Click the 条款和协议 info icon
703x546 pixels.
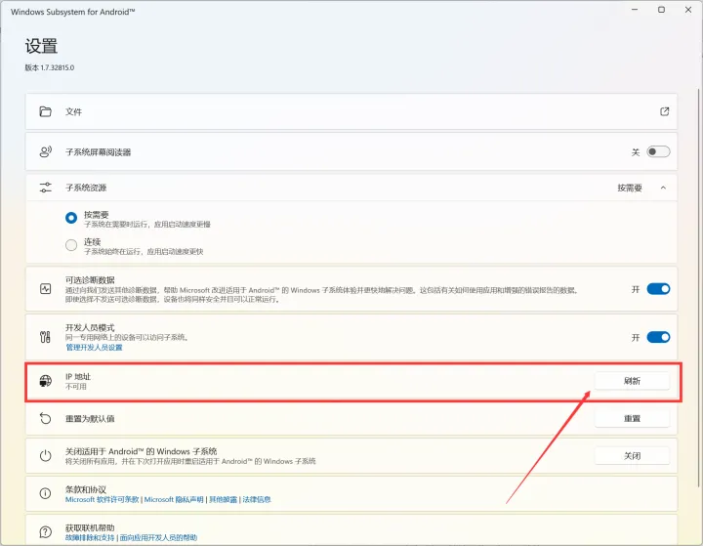click(x=45, y=493)
